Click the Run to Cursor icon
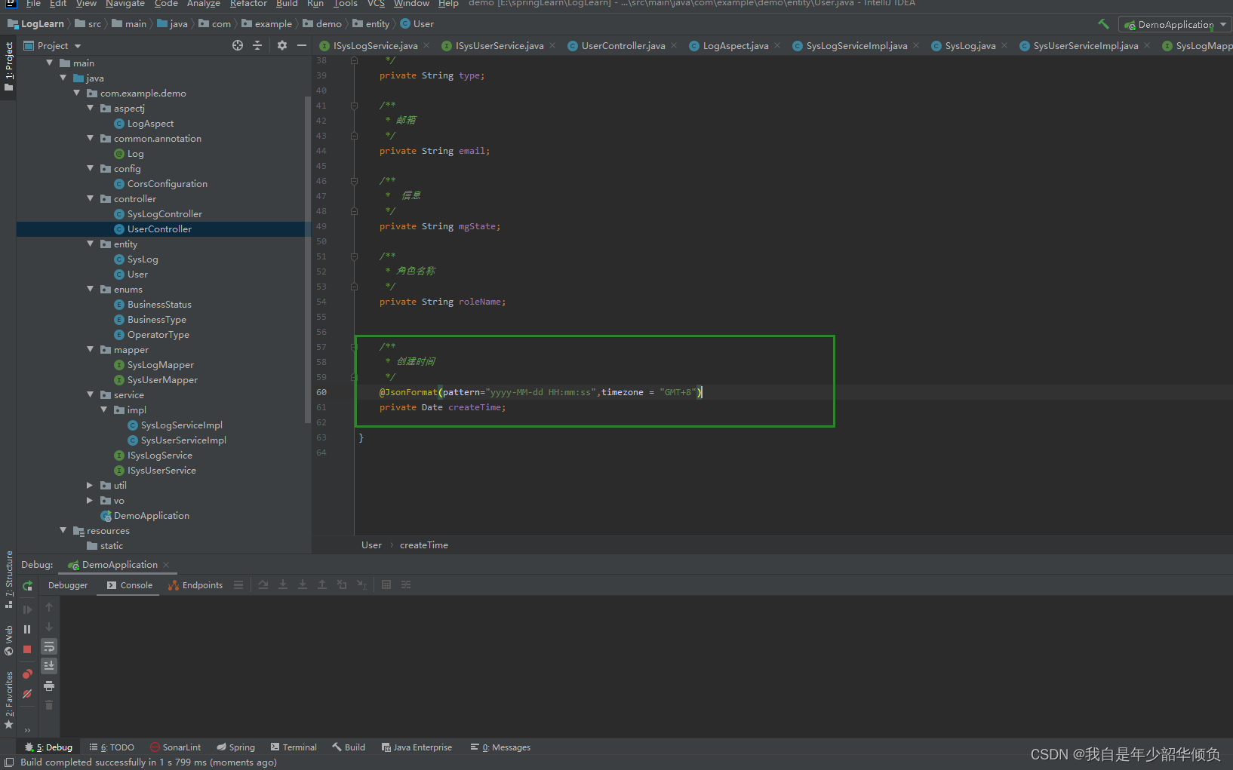The image size is (1233, 770). coord(361,584)
